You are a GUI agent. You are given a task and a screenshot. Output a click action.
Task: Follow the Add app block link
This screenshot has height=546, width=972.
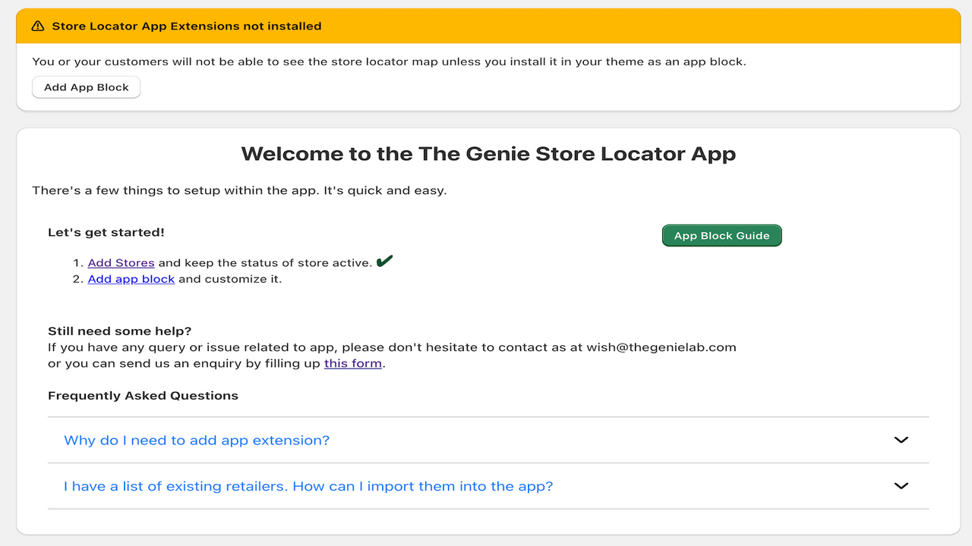131,278
